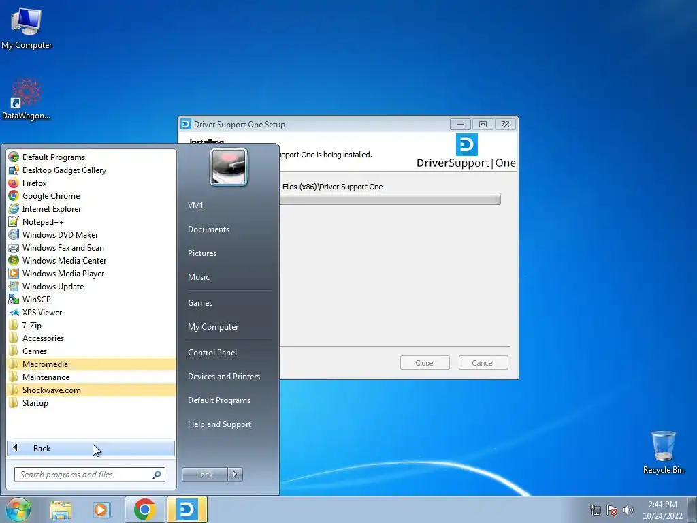This screenshot has height=523, width=697.
Task: Click the Start orb on the taskbar
Action: pos(18,509)
